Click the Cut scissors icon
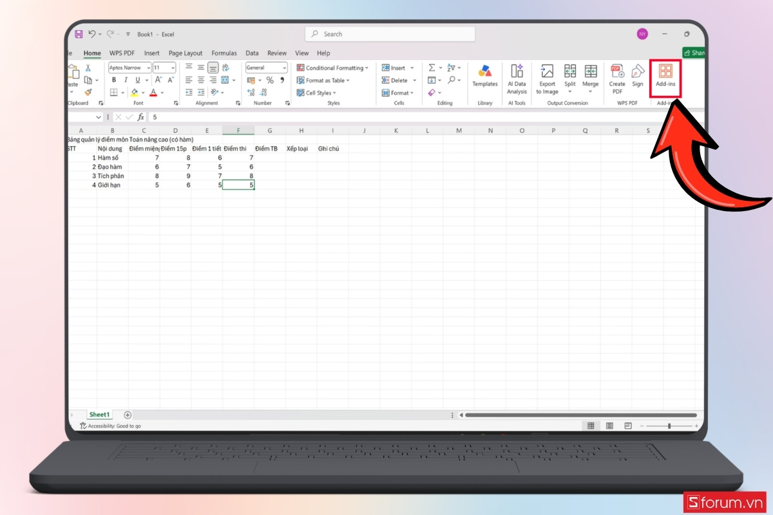This screenshot has width=773, height=515. point(88,68)
